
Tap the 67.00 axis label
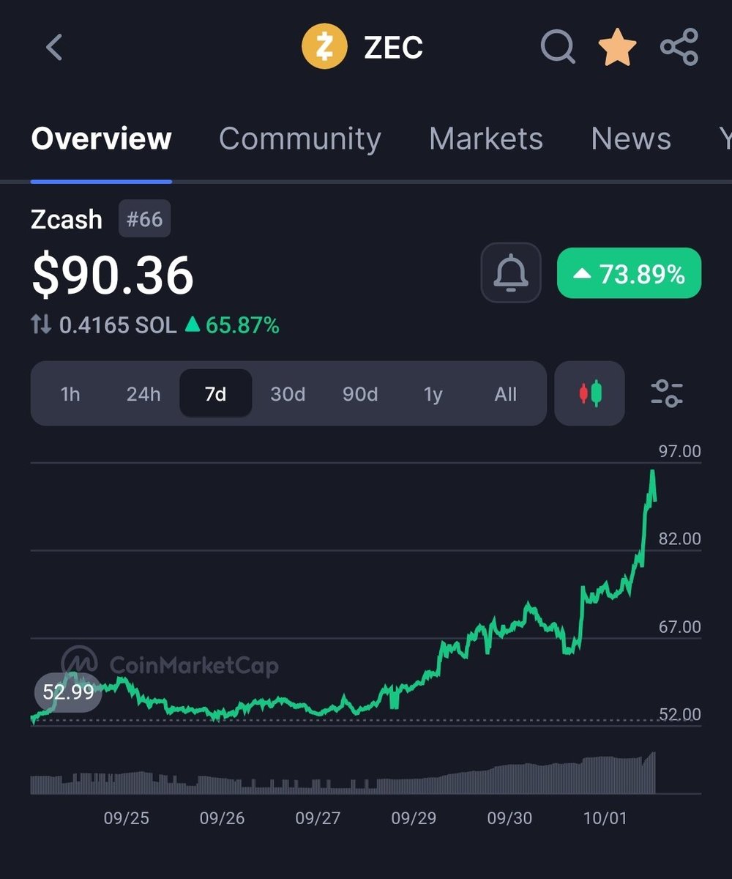coord(680,627)
